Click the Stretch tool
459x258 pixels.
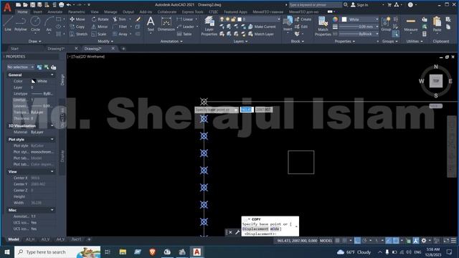(x=78, y=34)
